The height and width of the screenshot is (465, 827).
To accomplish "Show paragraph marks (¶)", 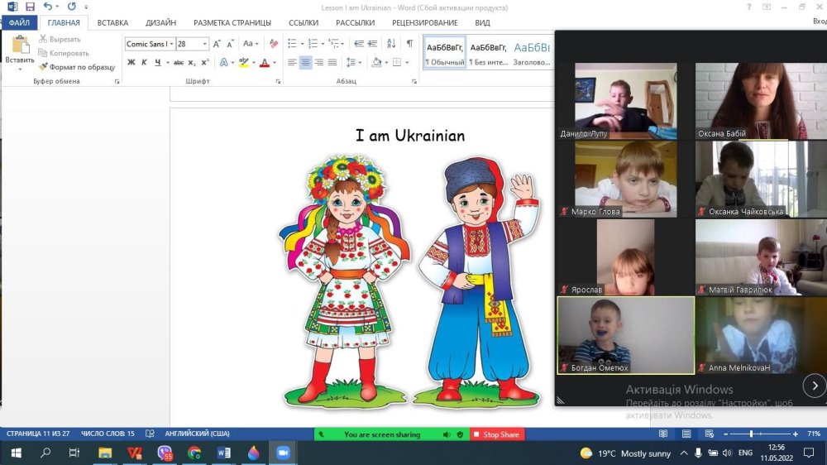I will tap(409, 44).
